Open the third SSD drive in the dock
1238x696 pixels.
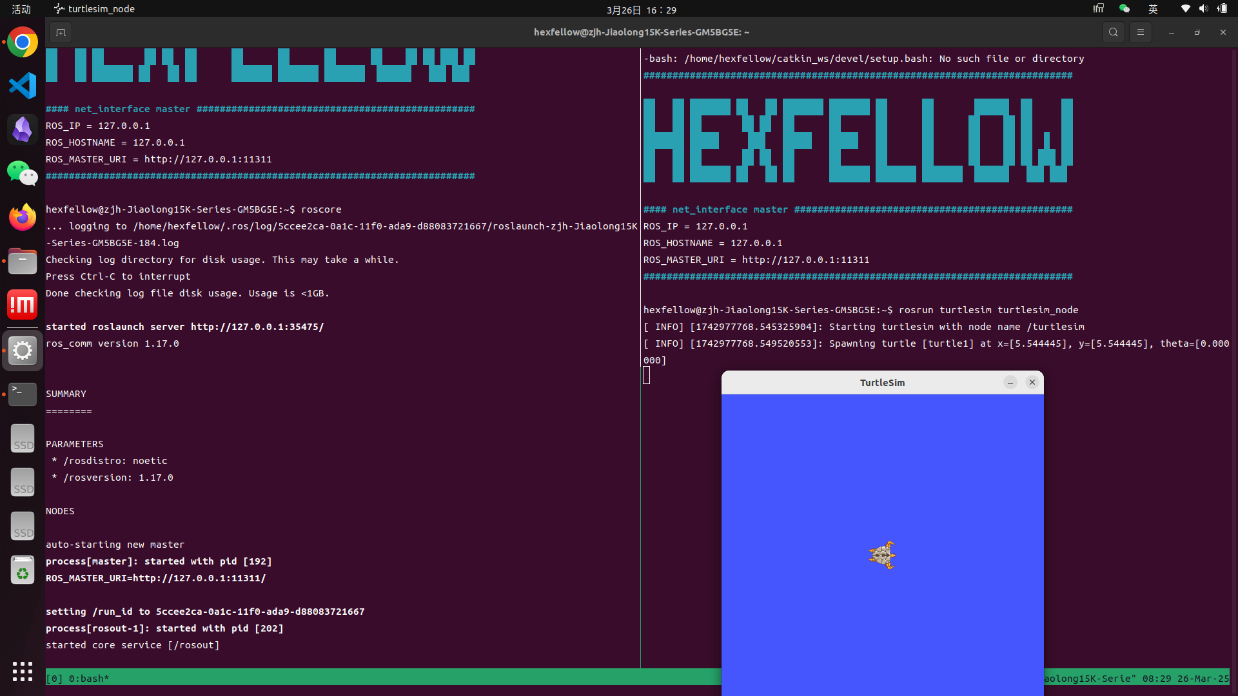(23, 526)
